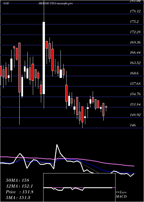144x202 pixels.
Task: Click the 166.44 price axis label
Action: (135, 53)
